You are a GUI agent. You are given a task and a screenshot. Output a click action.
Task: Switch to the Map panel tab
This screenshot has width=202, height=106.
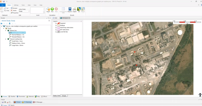coord(37,97)
